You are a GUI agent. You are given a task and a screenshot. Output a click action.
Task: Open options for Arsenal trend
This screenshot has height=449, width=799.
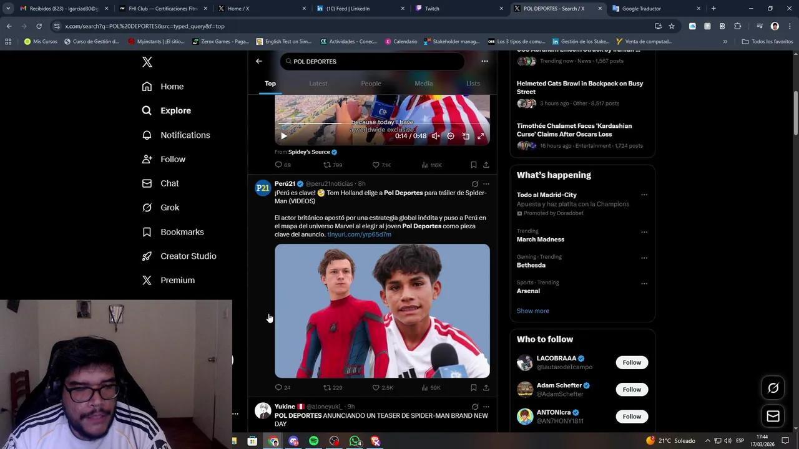(x=644, y=284)
